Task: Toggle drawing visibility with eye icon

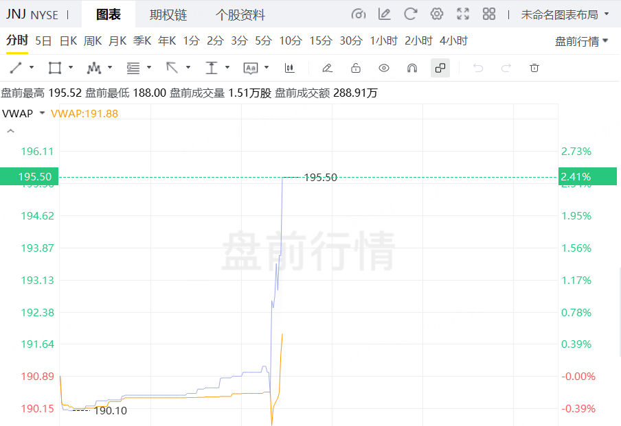Action: tap(384, 68)
